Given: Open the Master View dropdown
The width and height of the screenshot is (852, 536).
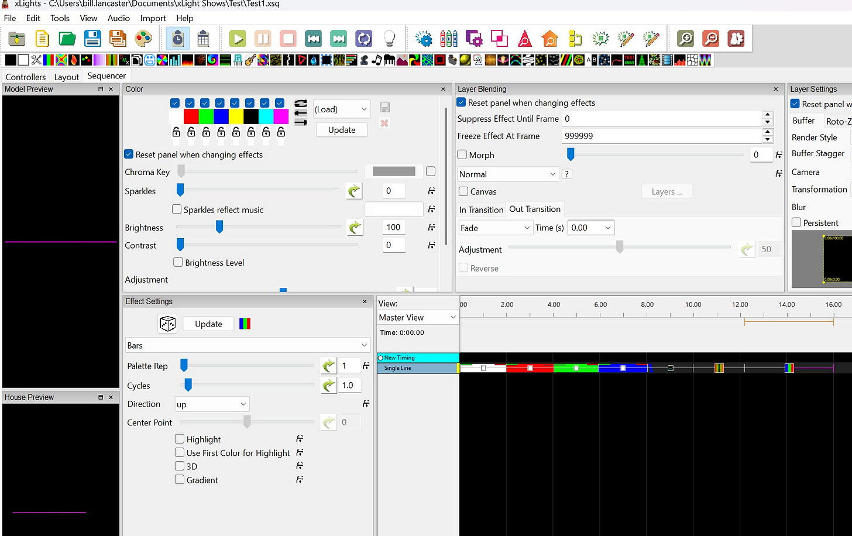Looking at the screenshot, I should [418, 317].
